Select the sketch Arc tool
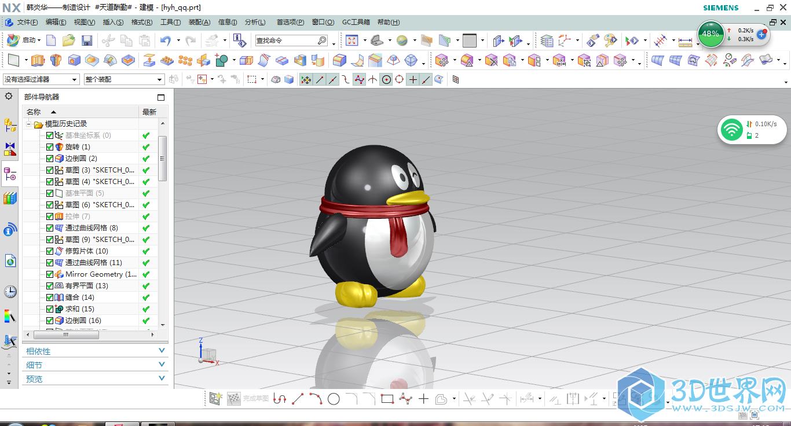The image size is (791, 426). 316,399
